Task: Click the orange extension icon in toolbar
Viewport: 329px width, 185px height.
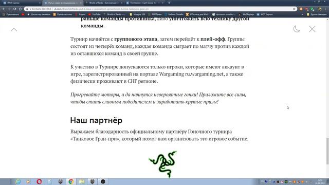Action: (301, 9)
